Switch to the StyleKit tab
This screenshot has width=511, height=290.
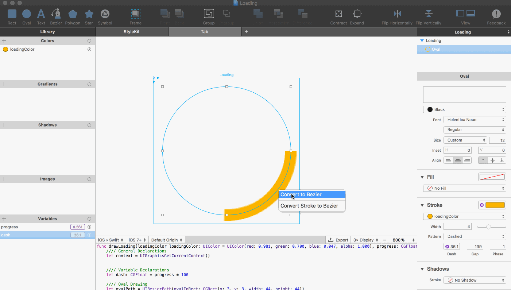(132, 32)
